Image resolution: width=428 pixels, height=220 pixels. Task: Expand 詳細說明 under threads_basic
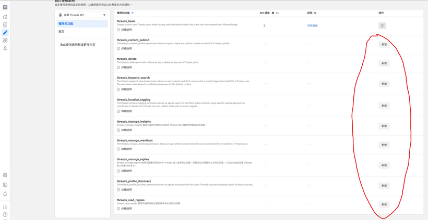126,30
